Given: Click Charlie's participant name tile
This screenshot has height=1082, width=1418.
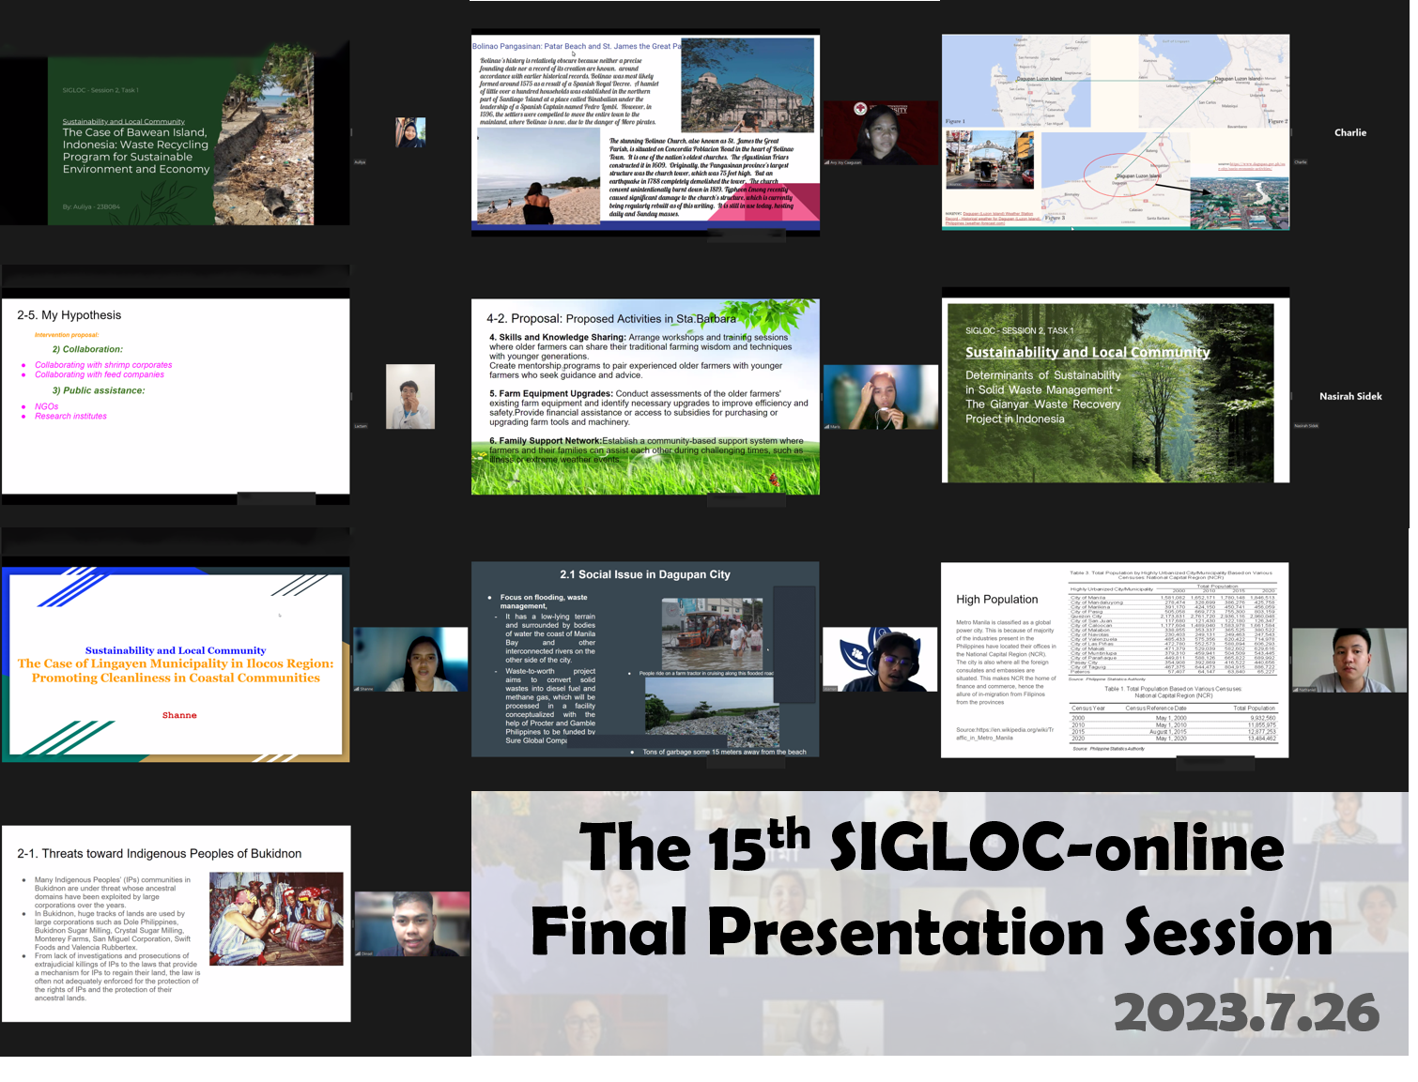Looking at the screenshot, I should (x=1349, y=133).
